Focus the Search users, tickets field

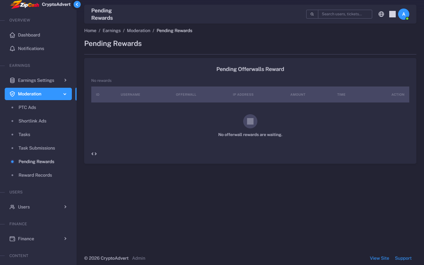[345, 14]
